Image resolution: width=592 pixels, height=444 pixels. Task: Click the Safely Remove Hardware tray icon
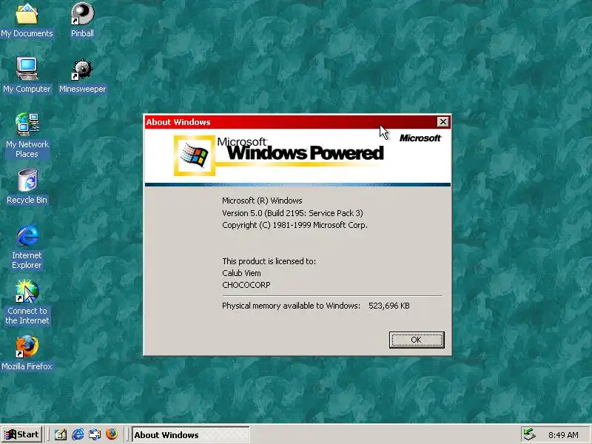pyautogui.click(x=530, y=434)
